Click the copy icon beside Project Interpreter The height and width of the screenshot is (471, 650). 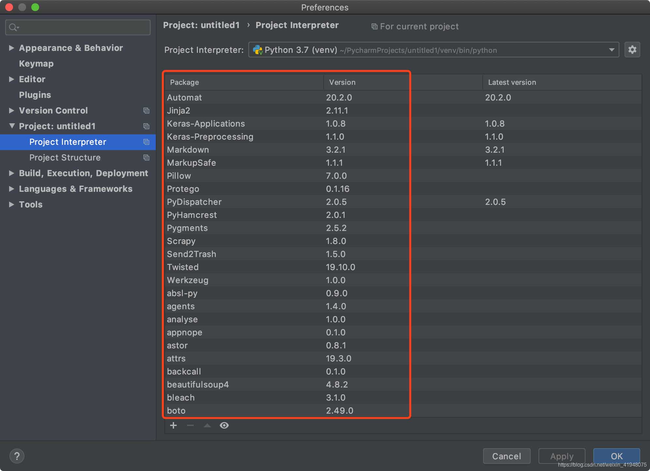click(146, 142)
